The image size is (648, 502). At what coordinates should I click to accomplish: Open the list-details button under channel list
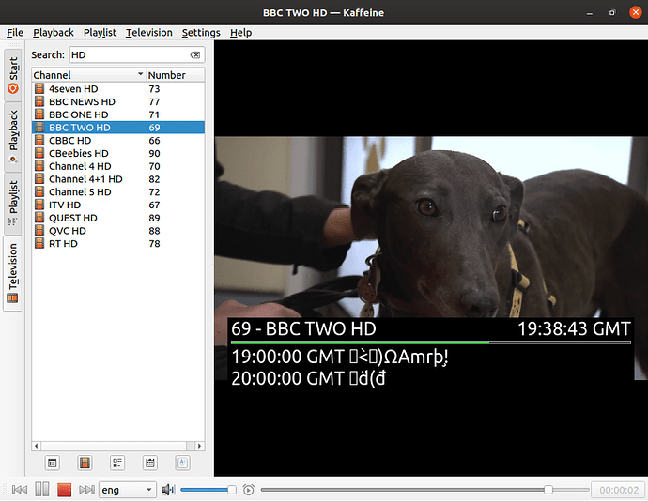tap(117, 464)
